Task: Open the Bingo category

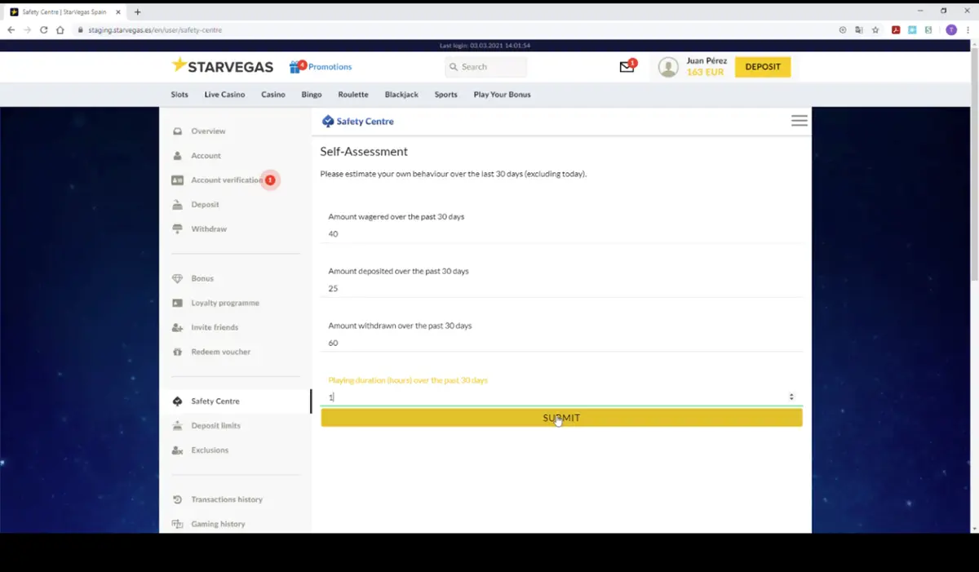Action: (312, 95)
